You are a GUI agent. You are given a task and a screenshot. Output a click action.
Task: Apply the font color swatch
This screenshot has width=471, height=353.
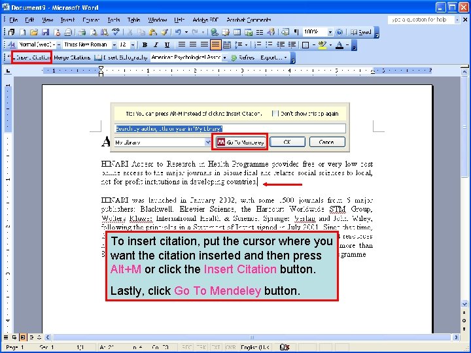[x=340, y=44]
